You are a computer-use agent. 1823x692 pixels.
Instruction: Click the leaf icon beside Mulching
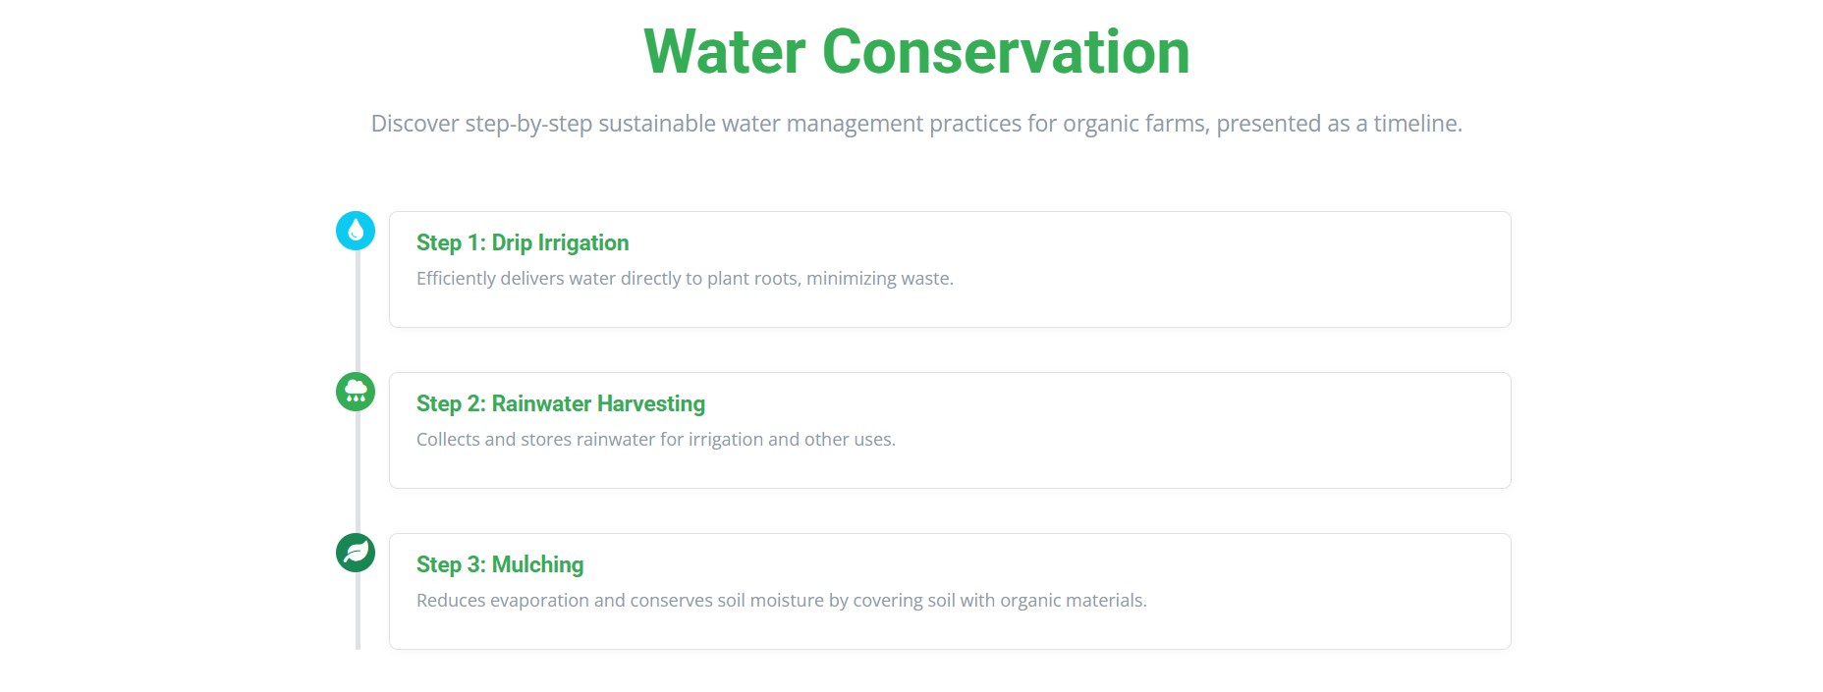(356, 553)
